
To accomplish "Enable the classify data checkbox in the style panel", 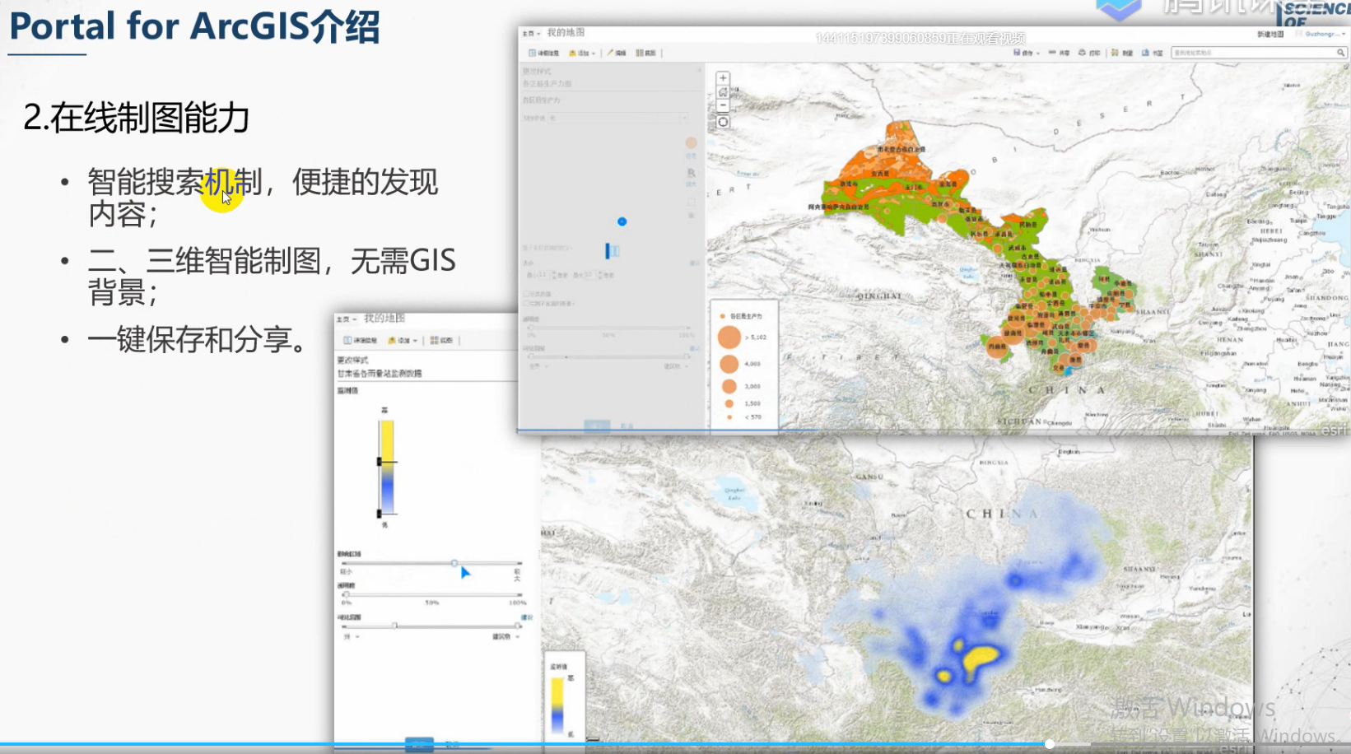I will [525, 295].
